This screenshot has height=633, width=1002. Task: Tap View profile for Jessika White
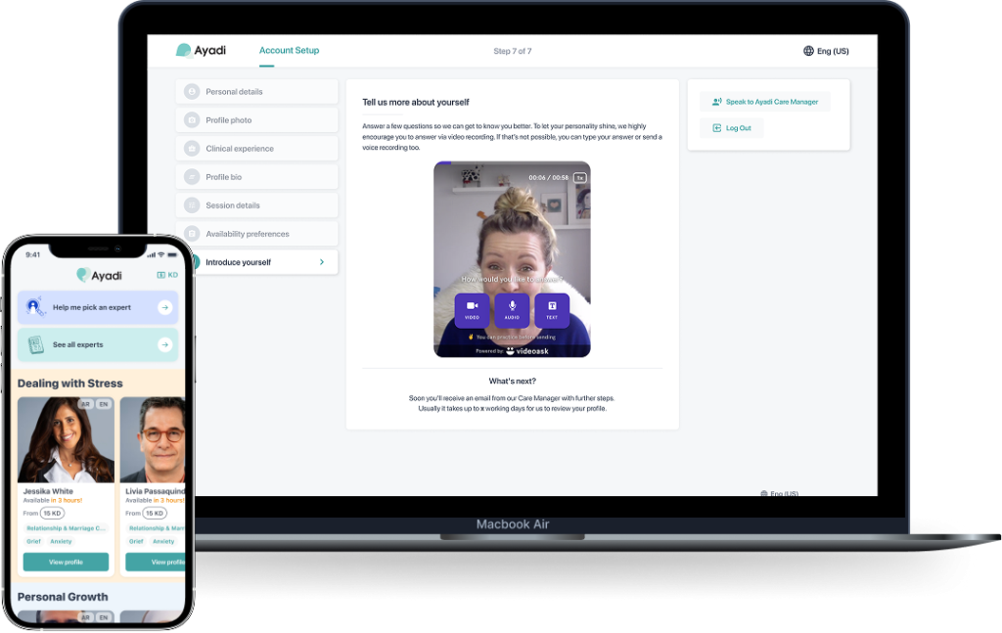coord(66,563)
